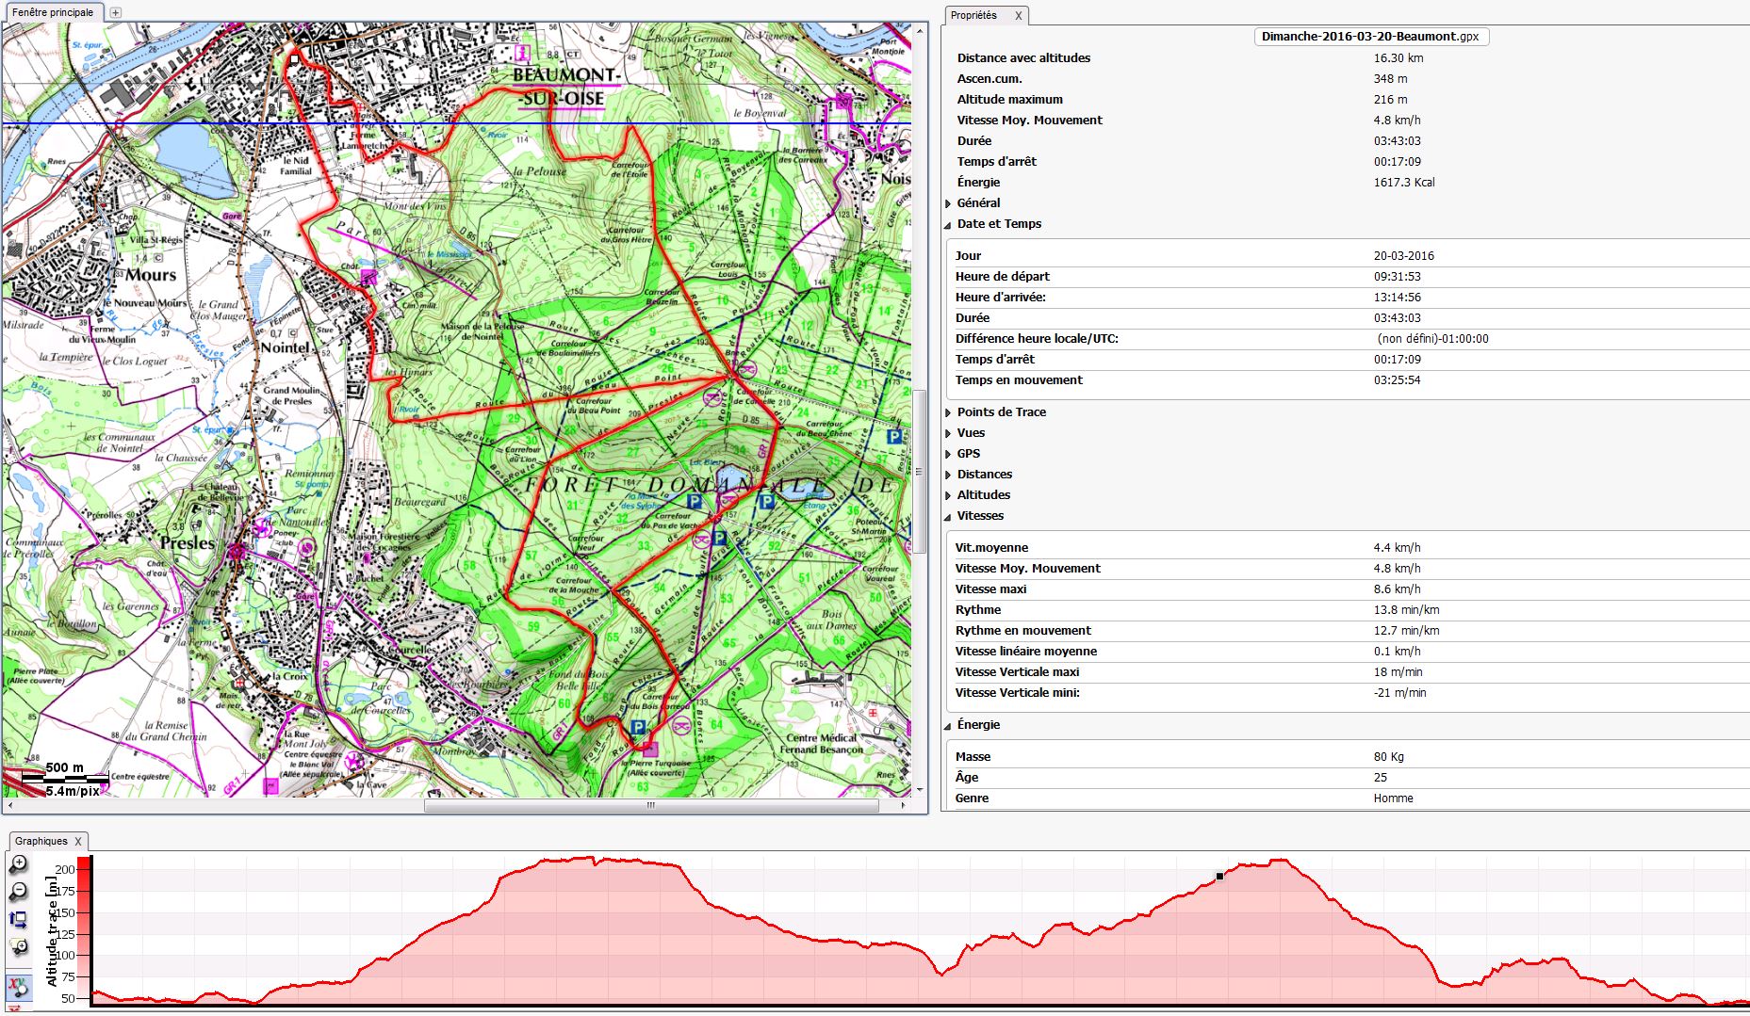The height and width of the screenshot is (1016, 1750).
Task: Expand the Altitudes section
Action: click(x=949, y=495)
